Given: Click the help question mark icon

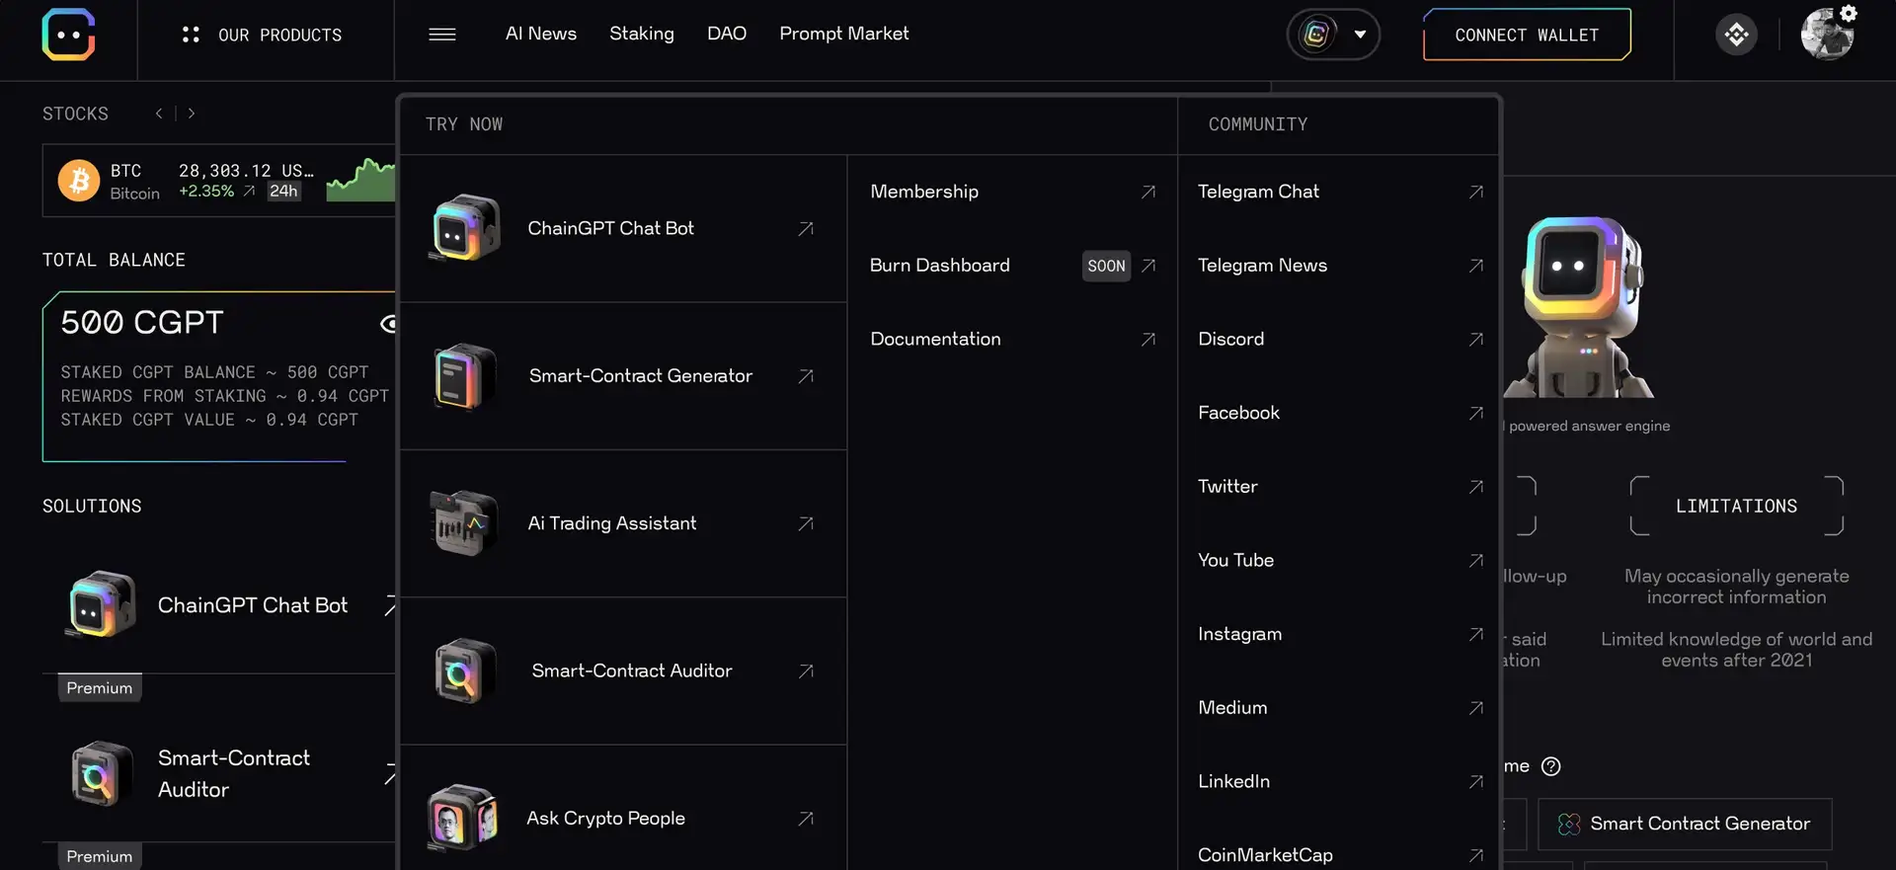Looking at the screenshot, I should click(1550, 766).
